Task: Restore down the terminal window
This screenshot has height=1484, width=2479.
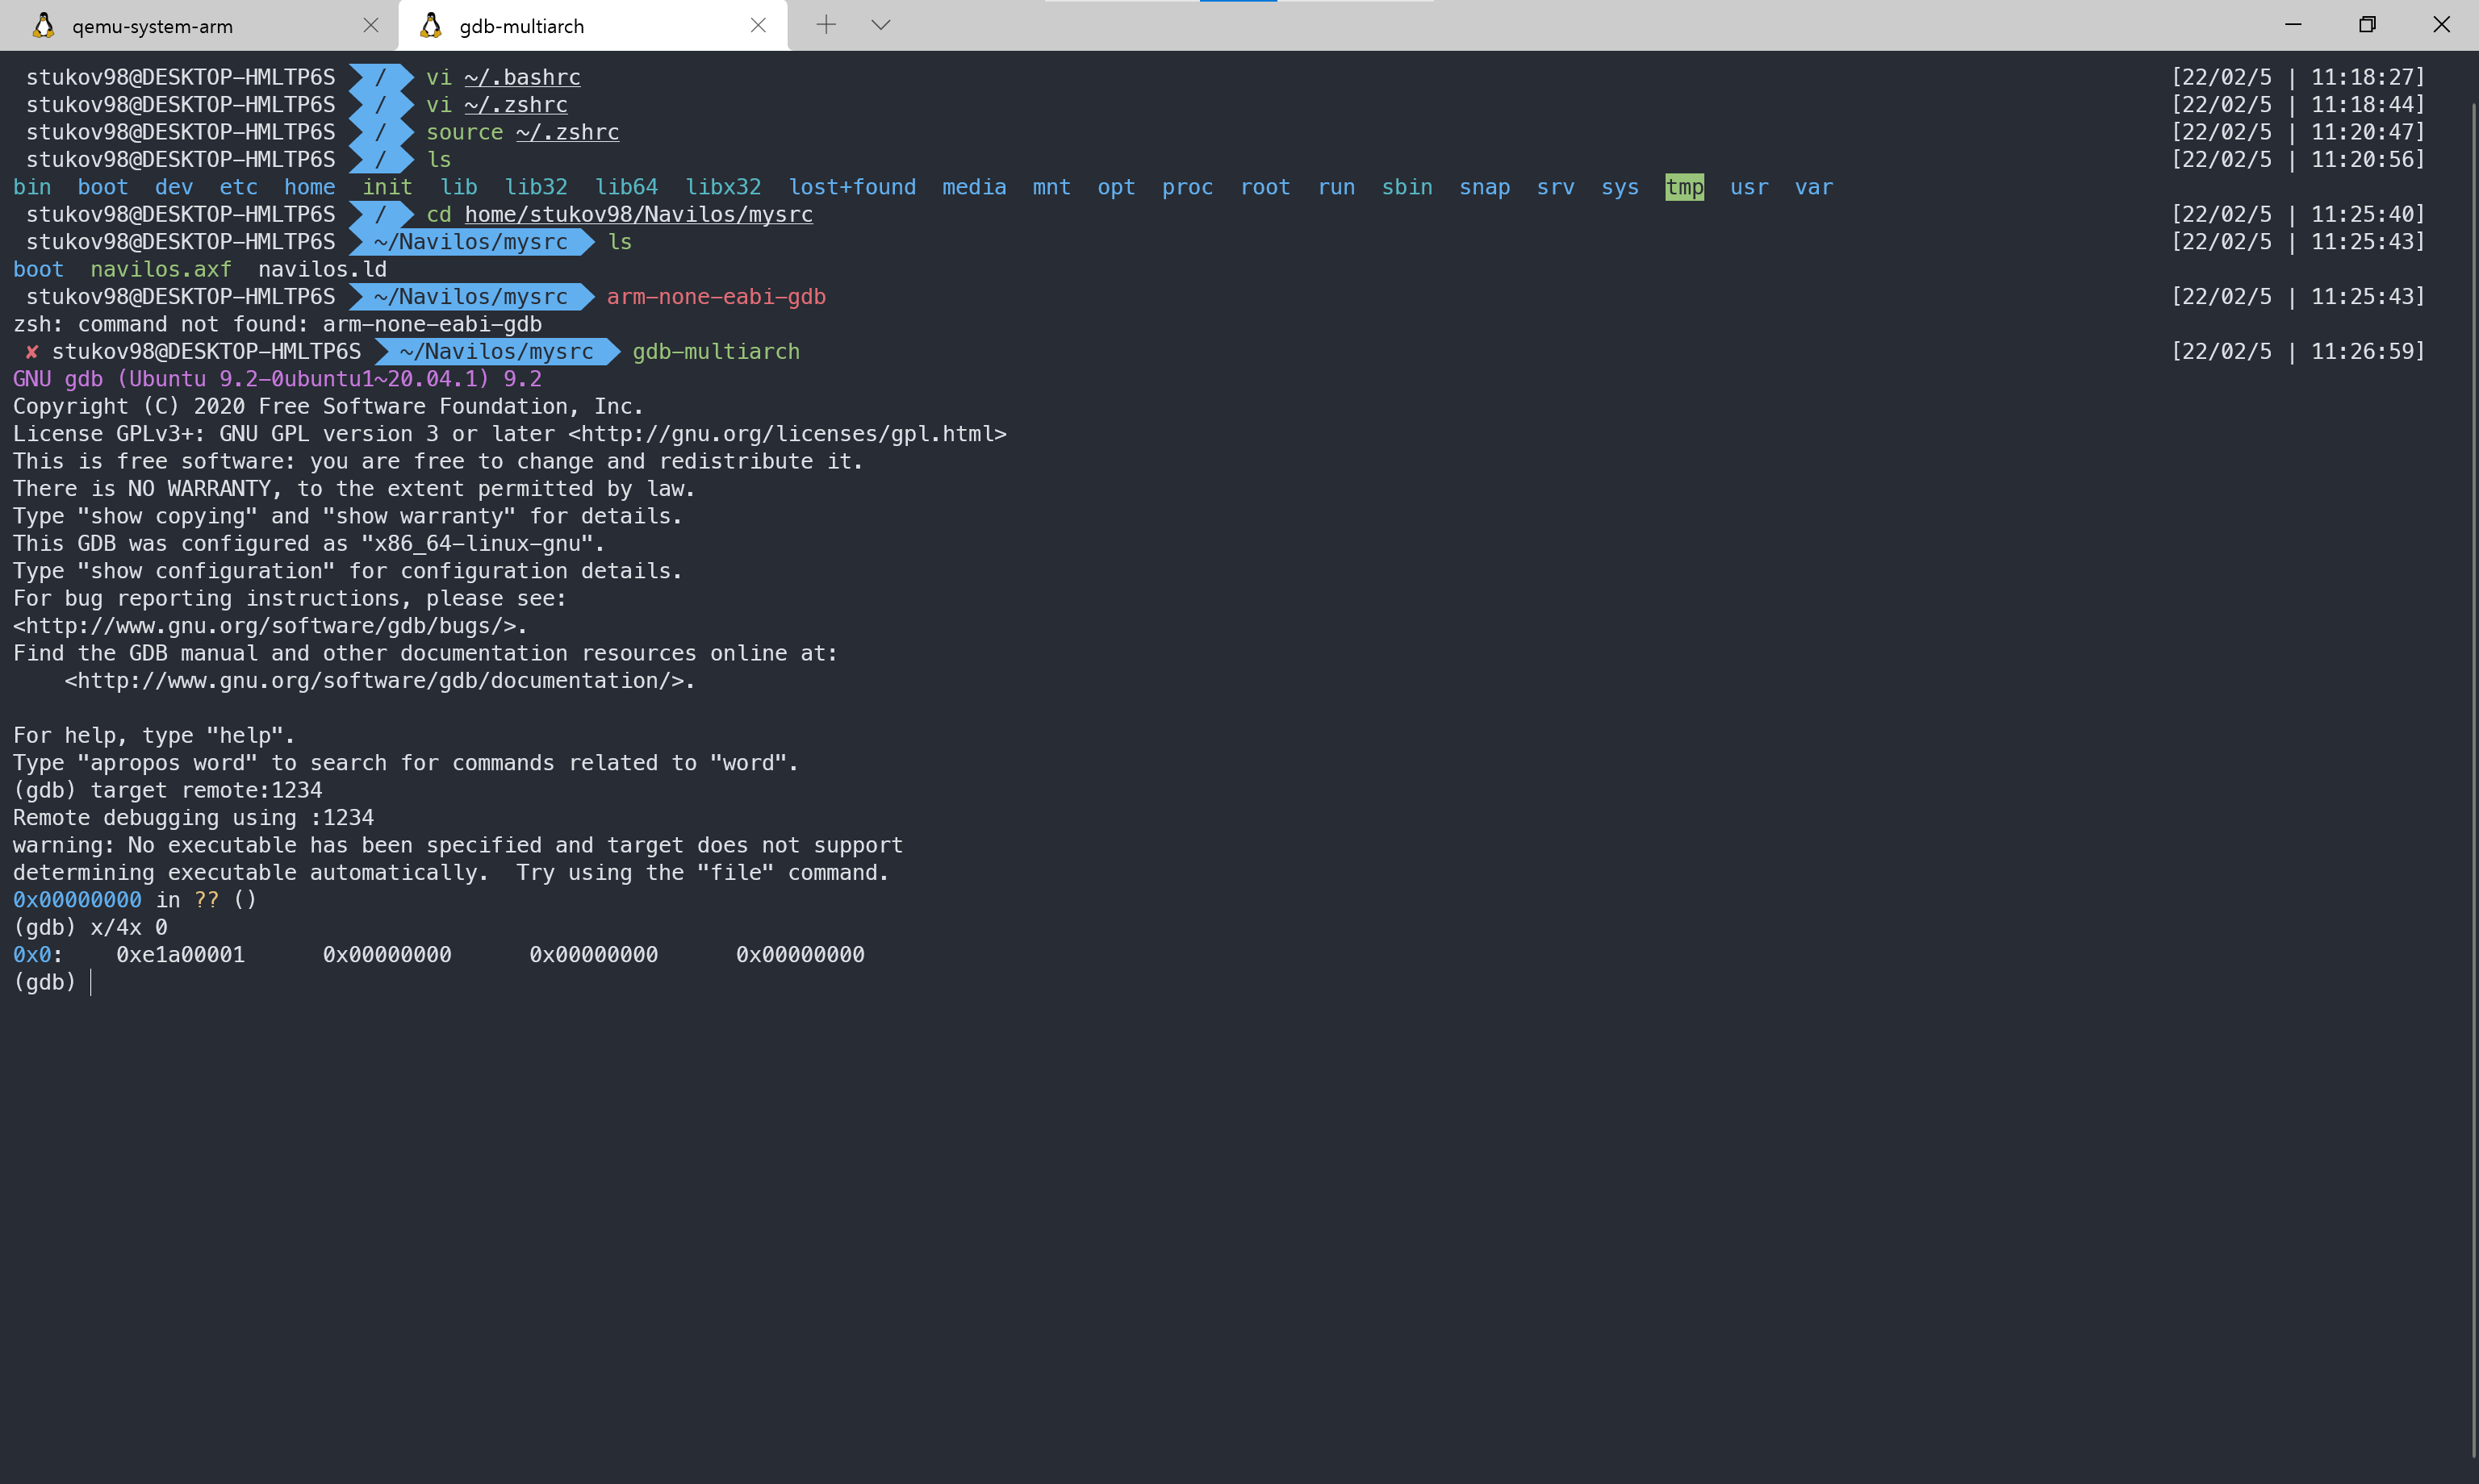Action: tap(2366, 25)
